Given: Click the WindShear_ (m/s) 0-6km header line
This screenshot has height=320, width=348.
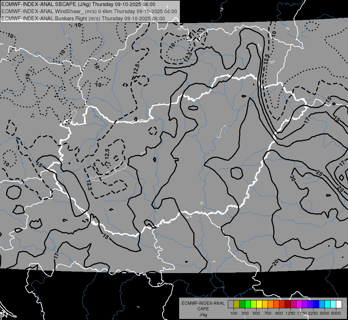Looking at the screenshot, I should 89,11.
